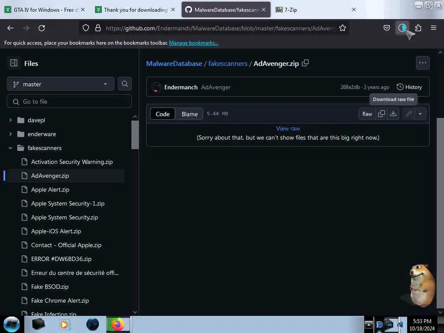Click the page vertical scrollbar thumb
The width and height of the screenshot is (444, 333).
[440, 212]
